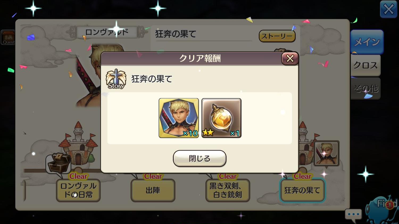Close the クリア報酬 dialog with the X
The image size is (399, 224).
(x=290, y=58)
